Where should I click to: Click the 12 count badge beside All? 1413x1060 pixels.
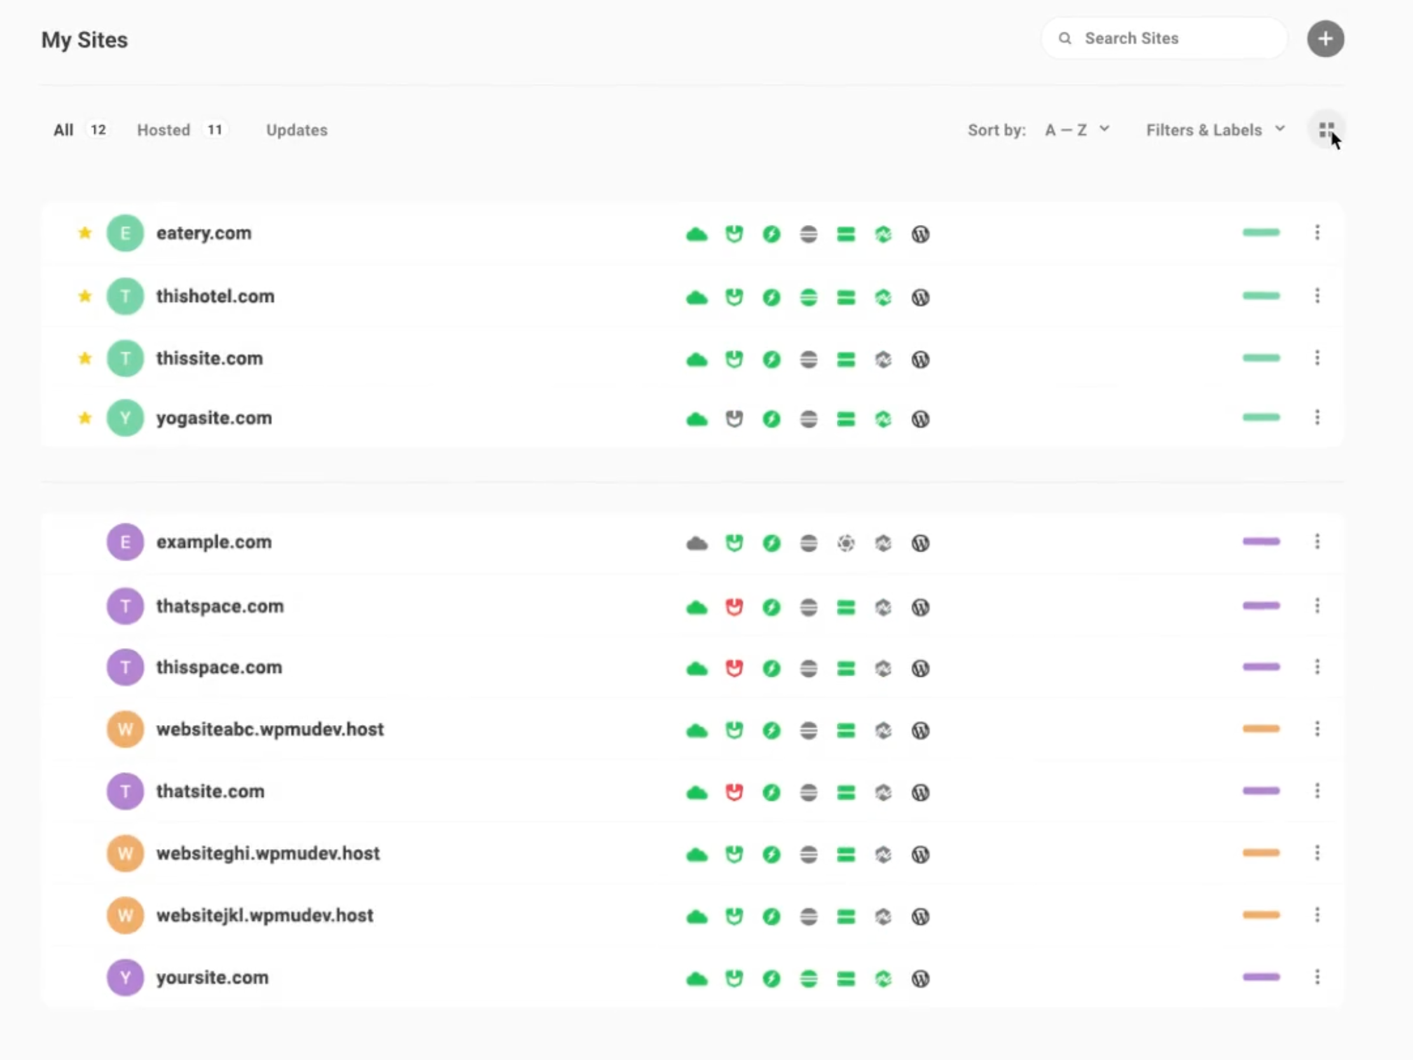[98, 130]
